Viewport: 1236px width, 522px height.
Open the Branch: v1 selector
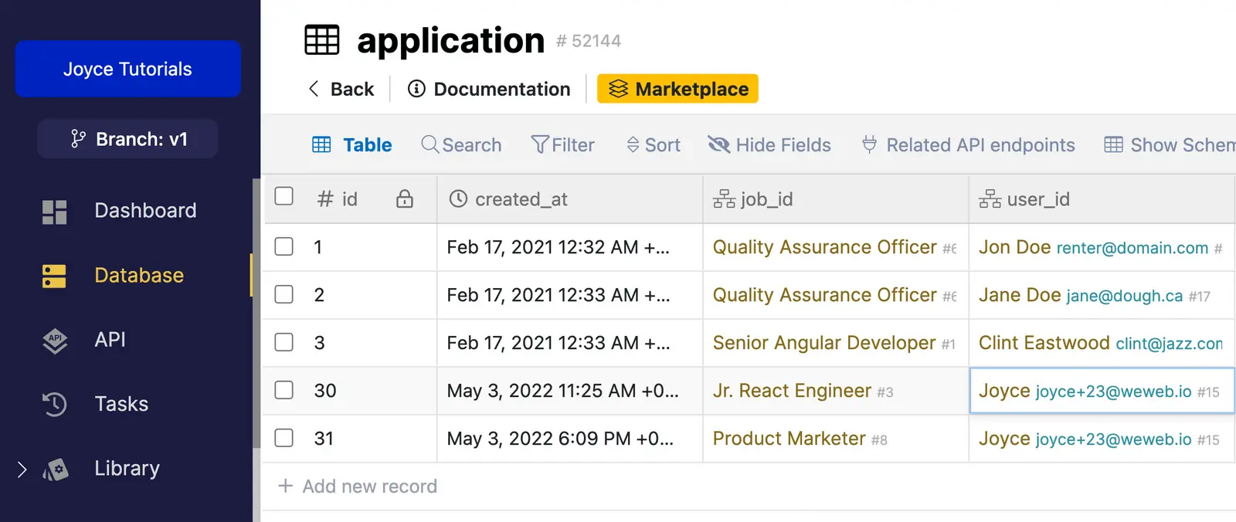[x=127, y=139]
